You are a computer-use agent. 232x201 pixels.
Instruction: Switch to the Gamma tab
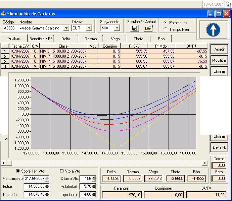(91, 39)
